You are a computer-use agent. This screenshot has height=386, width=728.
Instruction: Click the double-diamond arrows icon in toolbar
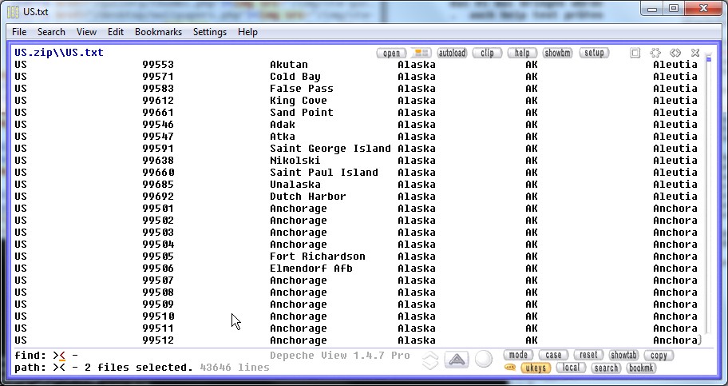pos(675,53)
